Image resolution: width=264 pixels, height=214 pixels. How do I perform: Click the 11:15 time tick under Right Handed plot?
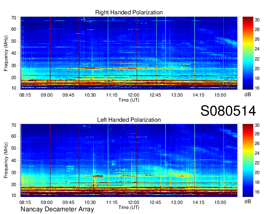pos(112,95)
